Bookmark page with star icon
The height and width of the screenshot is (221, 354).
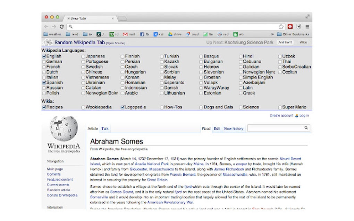point(281,27)
